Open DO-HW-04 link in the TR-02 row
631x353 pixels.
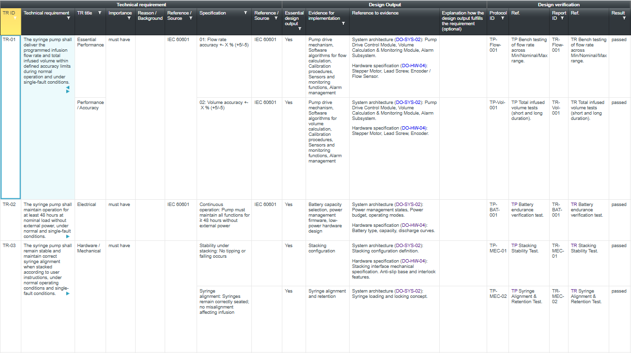414,225
